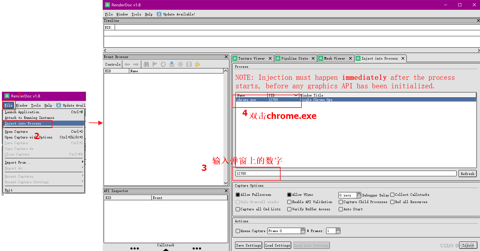Viewport: 480px width, 251px height.
Task: Open Window menu in main RenderDoc window
Action: tap(122, 14)
